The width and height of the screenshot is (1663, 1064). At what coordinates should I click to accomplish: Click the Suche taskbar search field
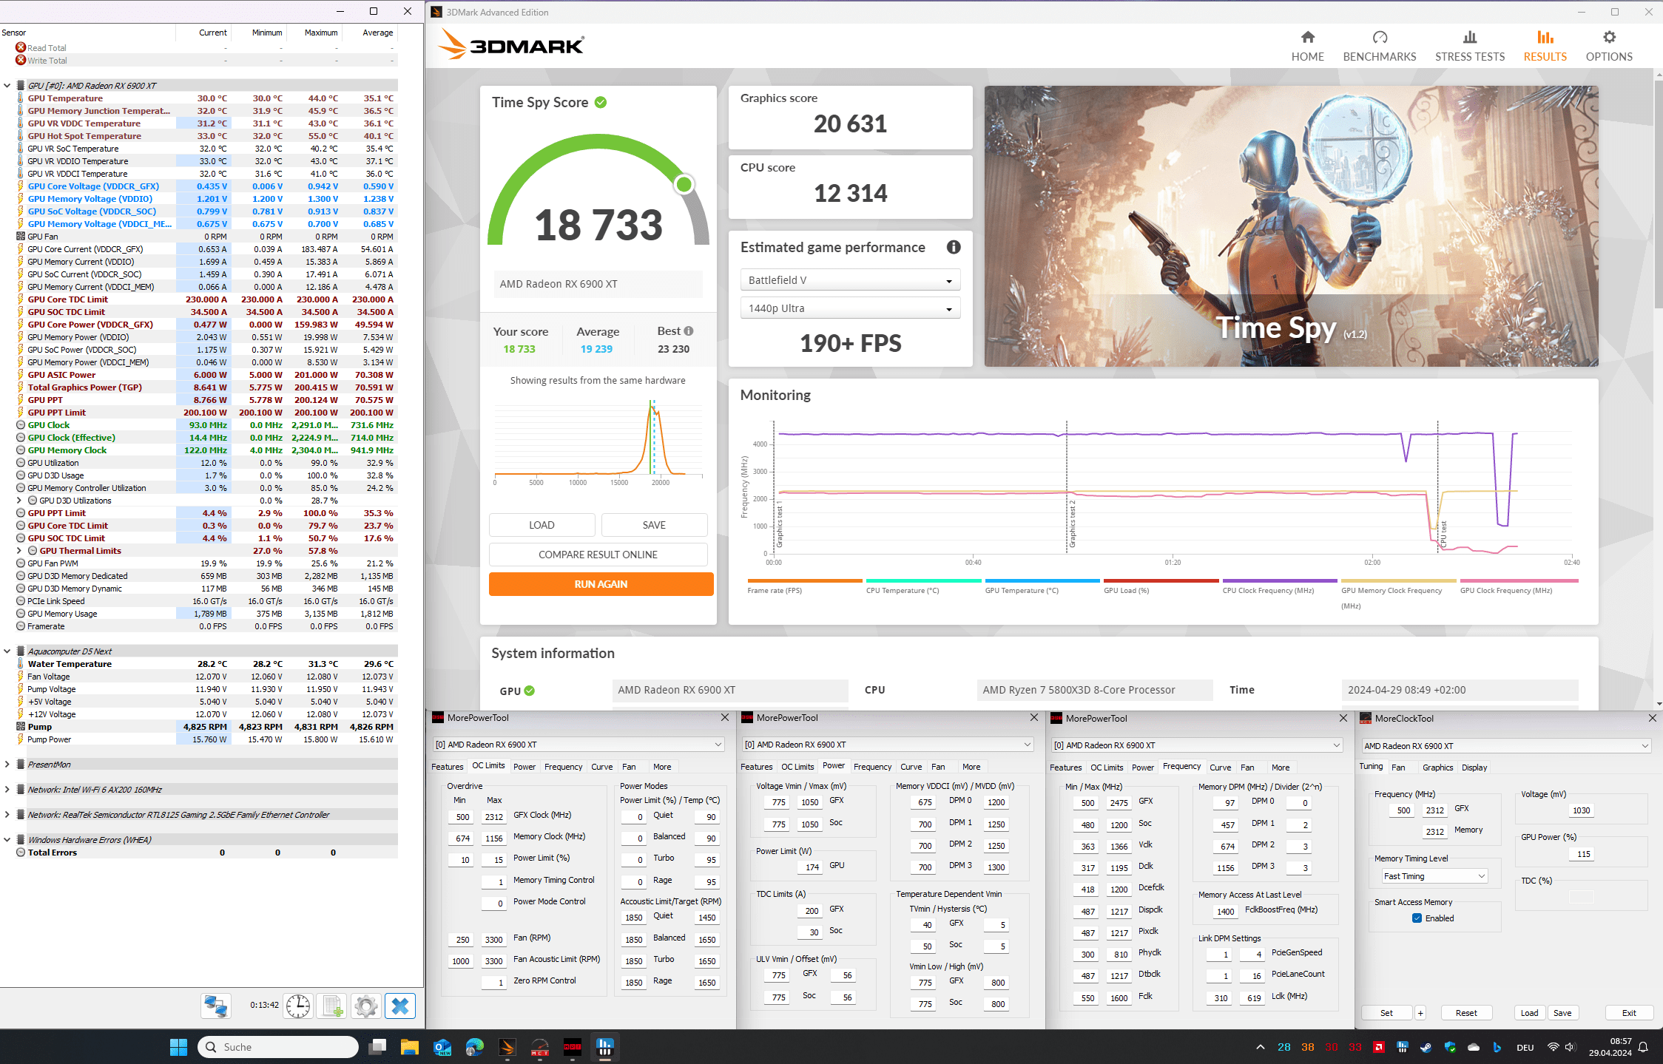pos(277,1047)
